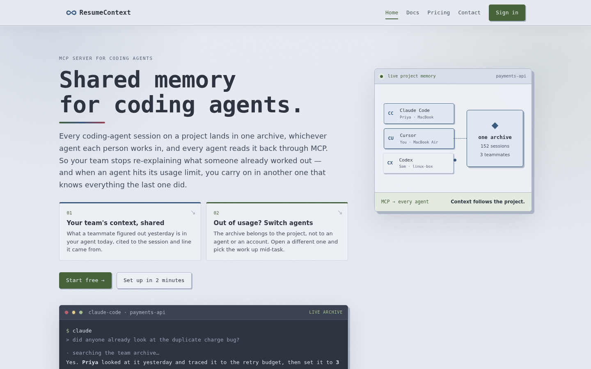Select the 'You · MacBook Air' label under Cursor
The image size is (591, 369).
tap(419, 142)
